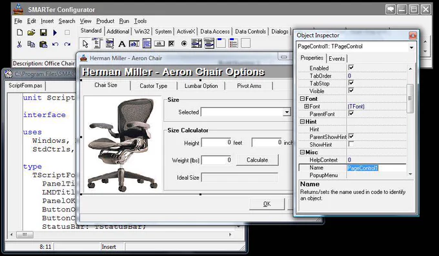Pick the ListBox component icon

pyautogui.click(x=196, y=43)
